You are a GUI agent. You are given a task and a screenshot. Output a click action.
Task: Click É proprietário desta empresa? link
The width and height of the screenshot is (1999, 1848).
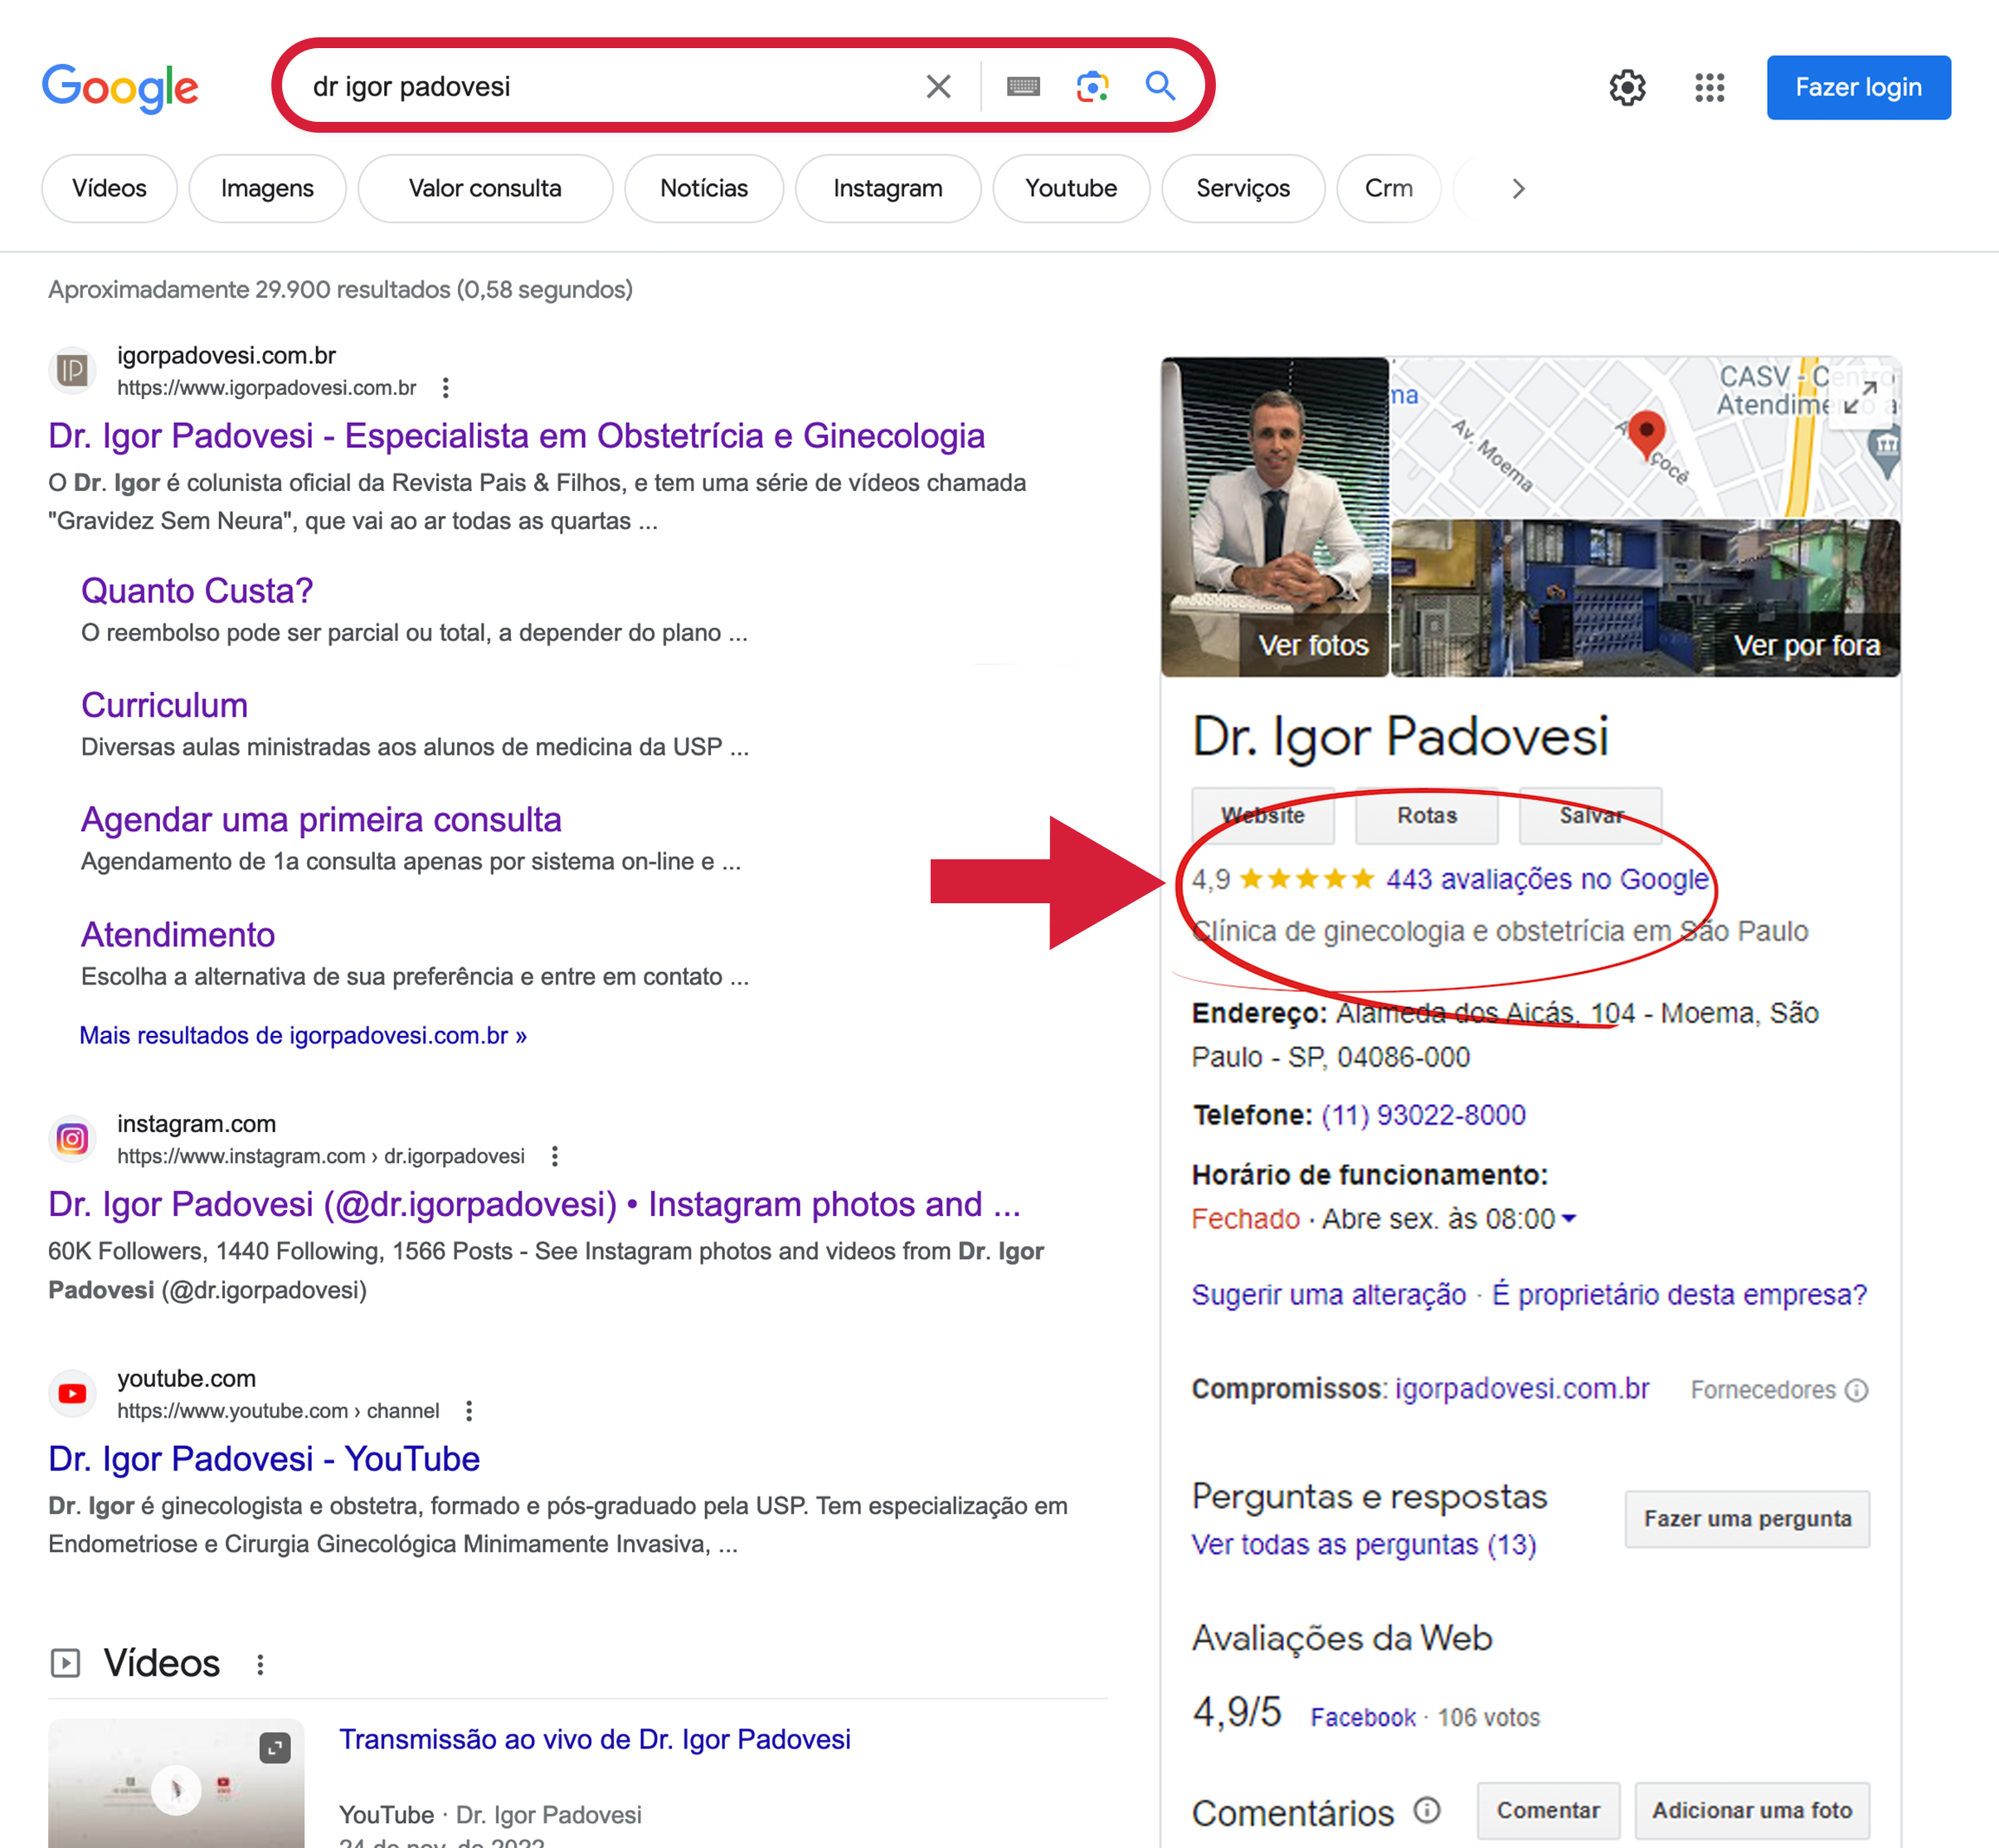1679,1294
